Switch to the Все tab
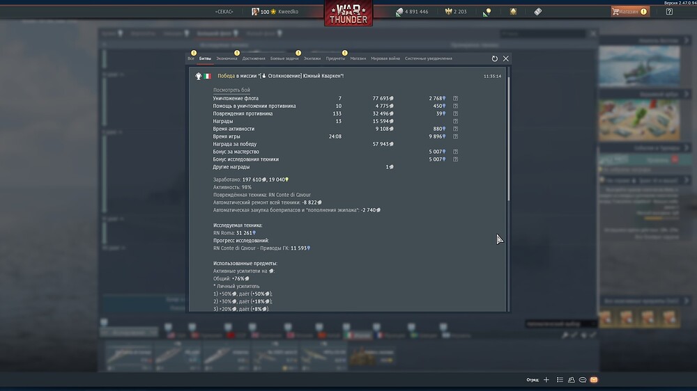Viewport: 697px width, 391px height. click(191, 58)
